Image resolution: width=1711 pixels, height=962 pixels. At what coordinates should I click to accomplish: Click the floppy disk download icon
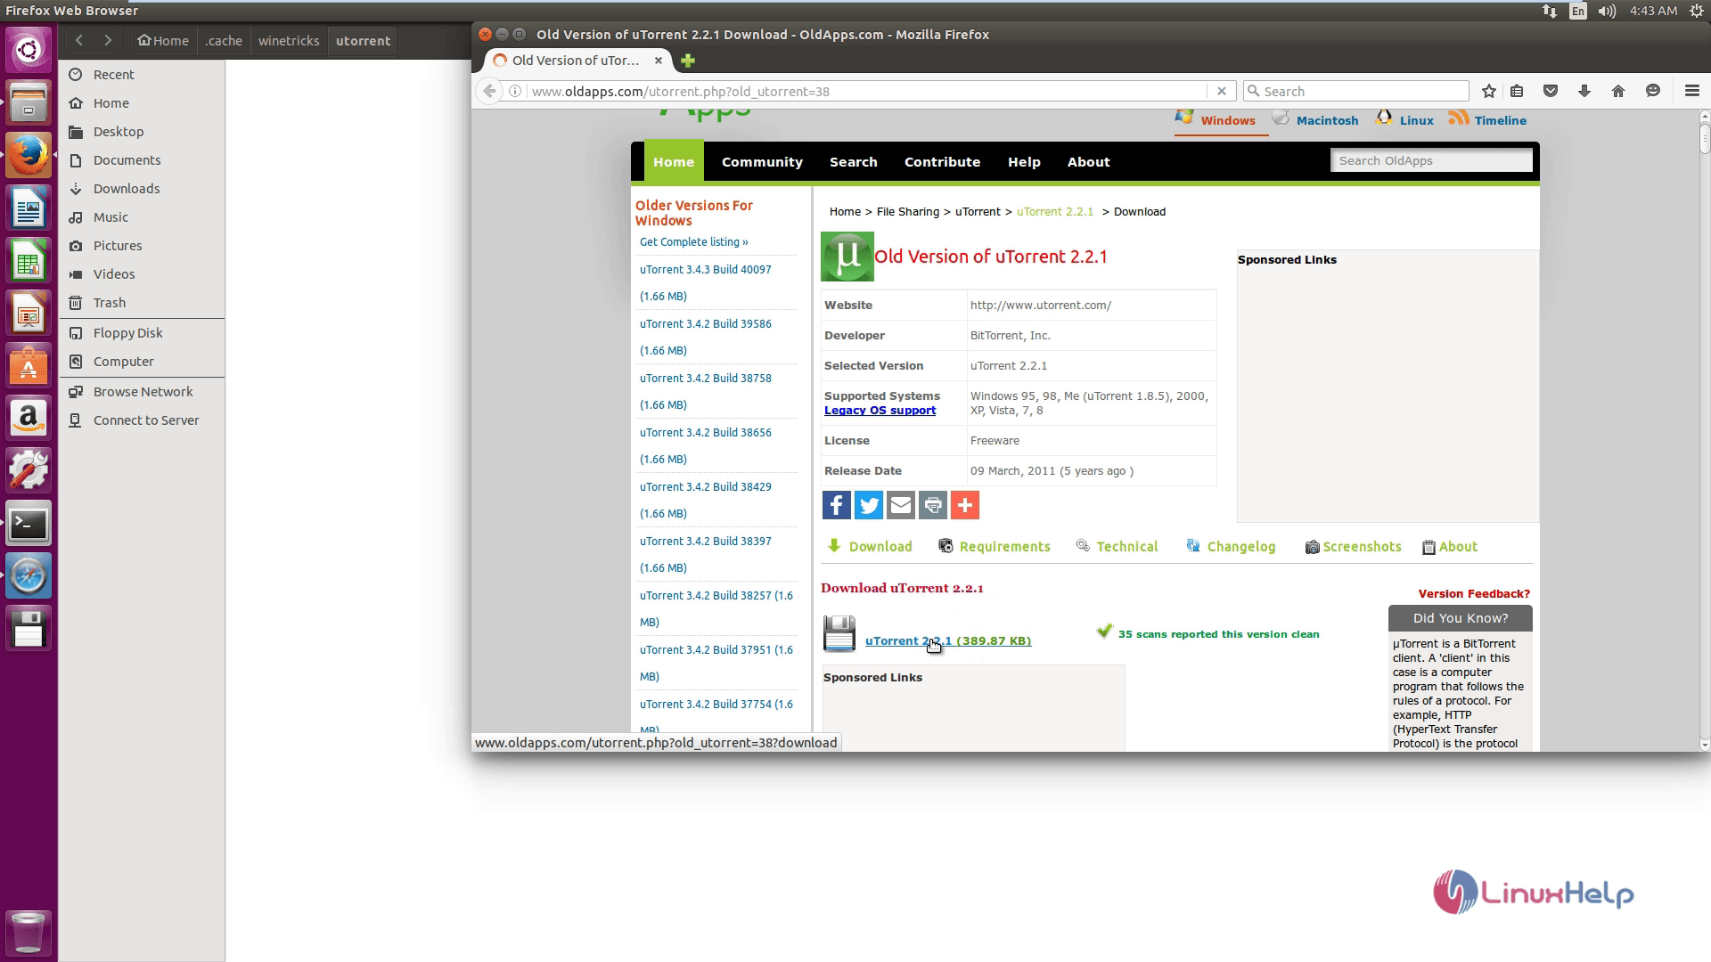(x=839, y=633)
